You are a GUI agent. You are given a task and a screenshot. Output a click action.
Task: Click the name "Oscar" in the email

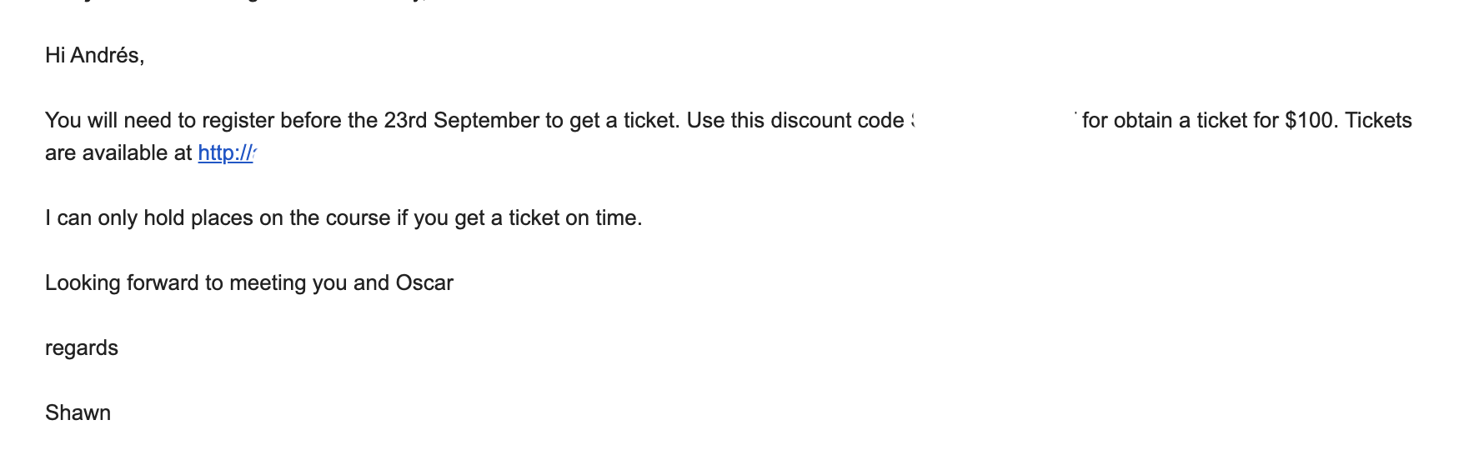424,283
